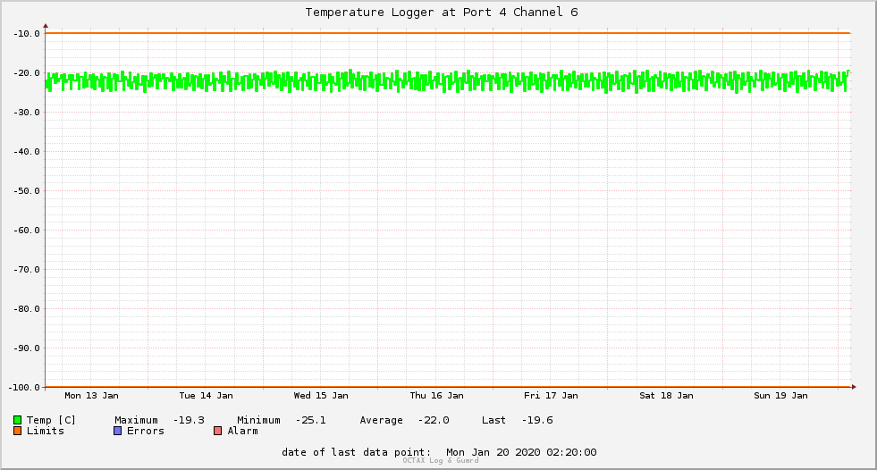Click the orange Limits legend swatch
877x470 pixels.
(17, 431)
